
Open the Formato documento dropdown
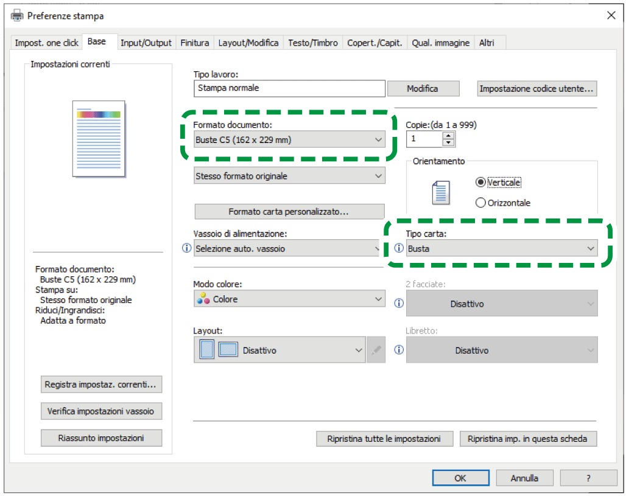[290, 140]
